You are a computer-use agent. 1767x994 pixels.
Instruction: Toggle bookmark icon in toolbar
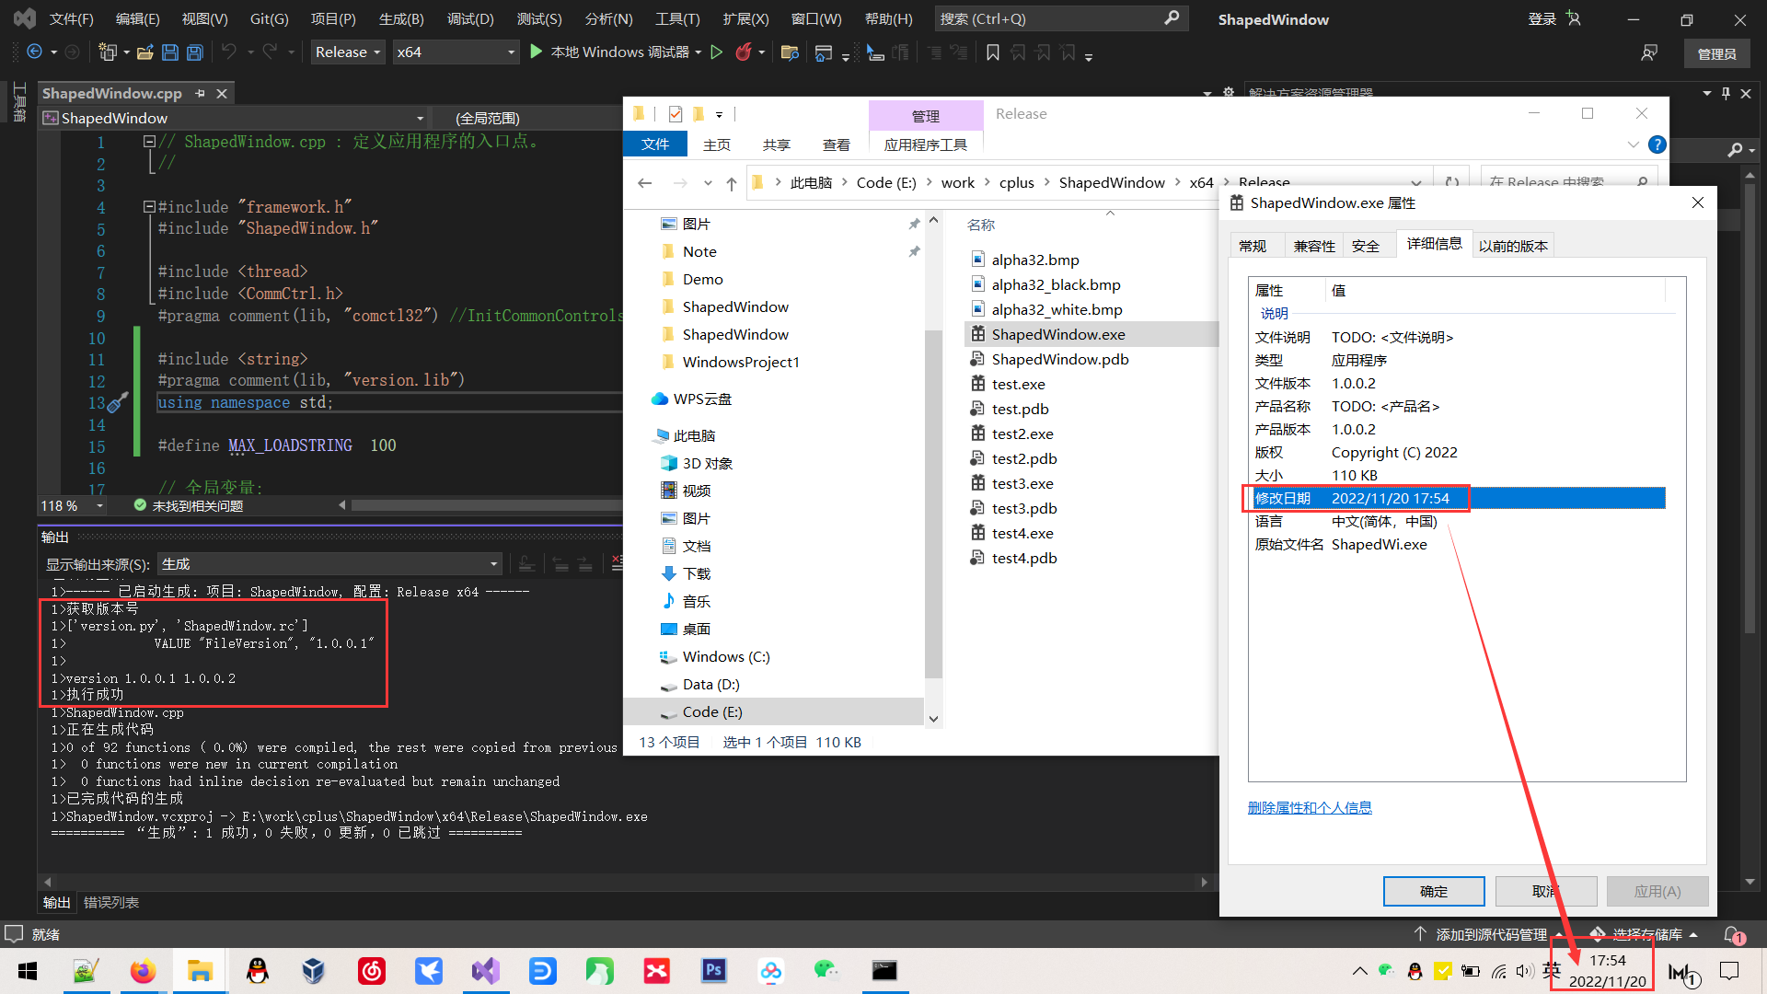pos(992,52)
